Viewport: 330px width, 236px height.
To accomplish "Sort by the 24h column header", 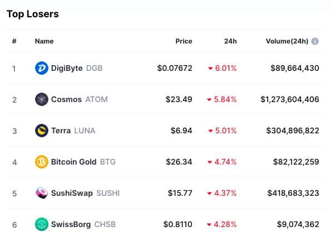I will (230, 41).
